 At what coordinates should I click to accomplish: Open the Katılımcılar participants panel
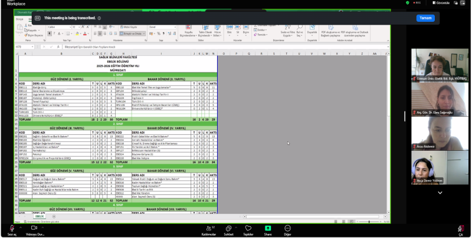coord(209,230)
